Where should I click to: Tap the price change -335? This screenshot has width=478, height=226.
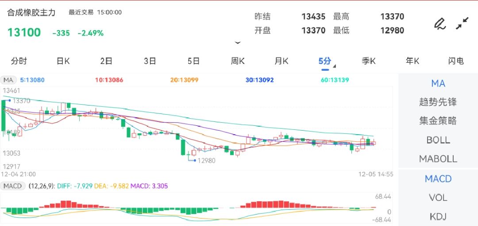(61, 33)
